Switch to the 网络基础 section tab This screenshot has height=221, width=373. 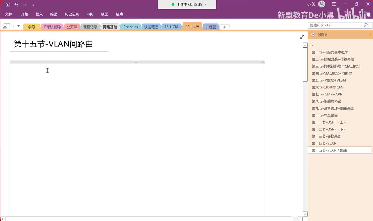point(110,27)
